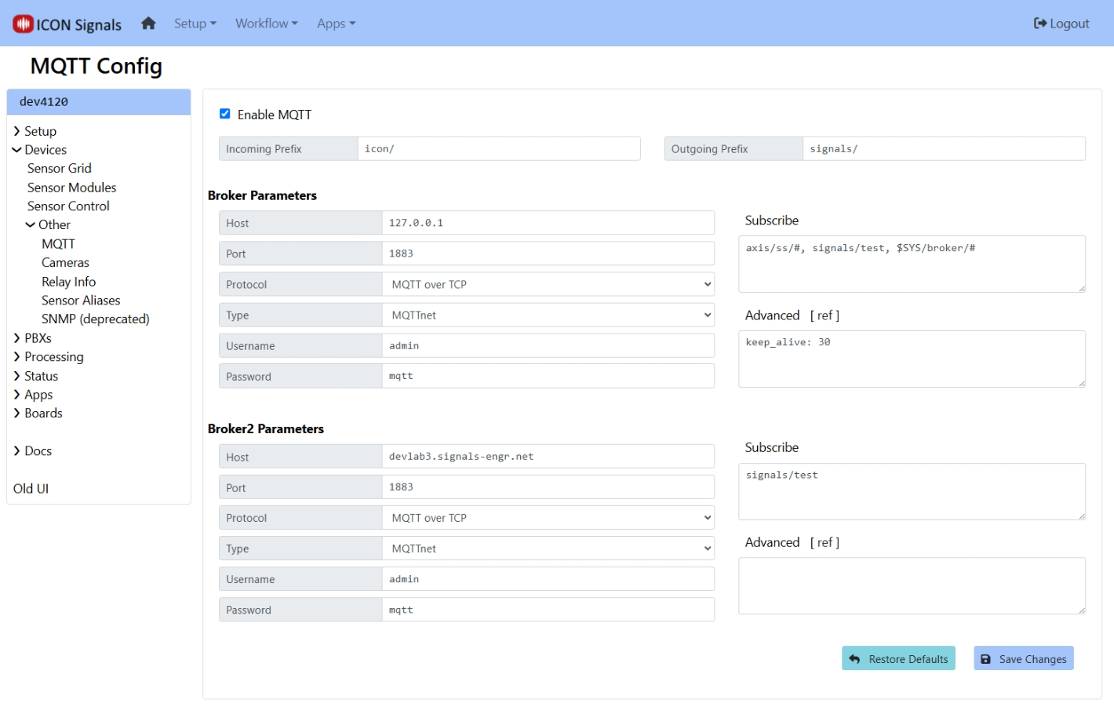Open the Broker2 Protocol dropdown

[548, 518]
